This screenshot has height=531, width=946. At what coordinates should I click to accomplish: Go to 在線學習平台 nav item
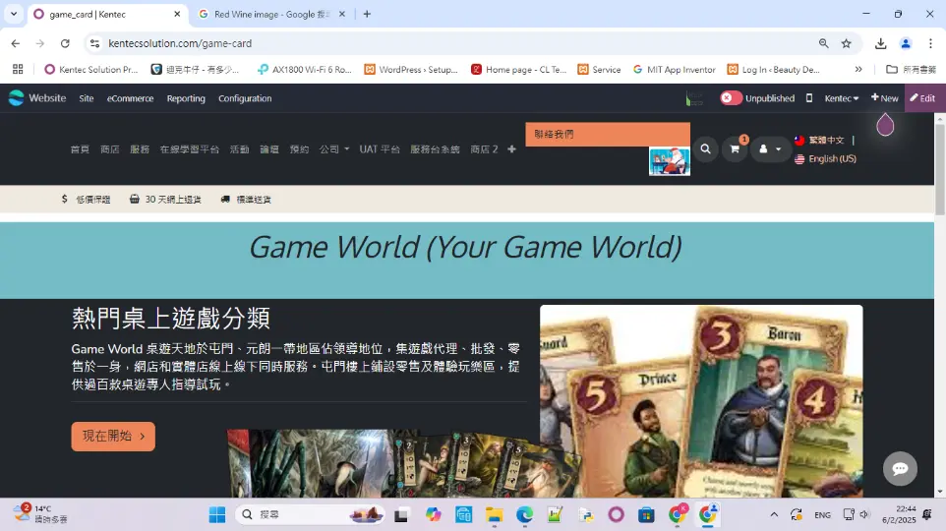tap(190, 149)
